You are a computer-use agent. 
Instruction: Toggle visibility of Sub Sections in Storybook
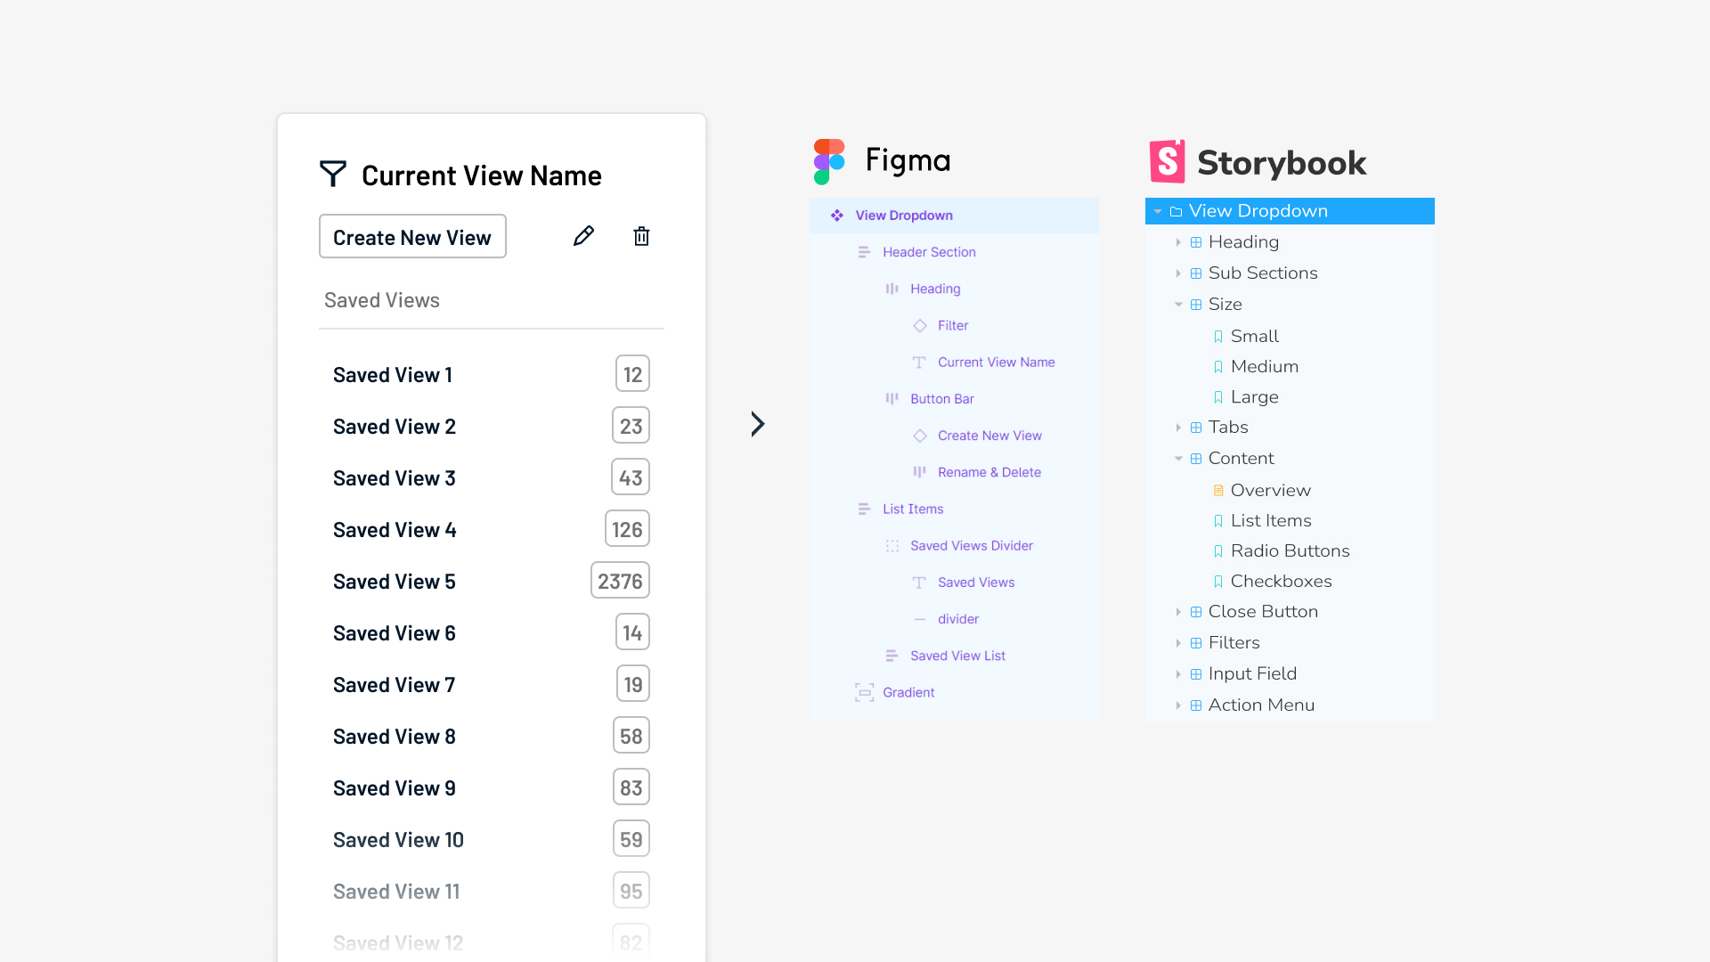[x=1177, y=273]
